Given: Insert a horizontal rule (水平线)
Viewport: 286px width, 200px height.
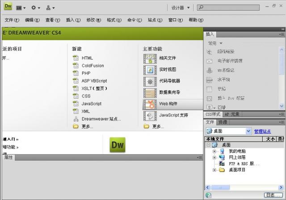Looking at the screenshot, I should coord(218,79).
